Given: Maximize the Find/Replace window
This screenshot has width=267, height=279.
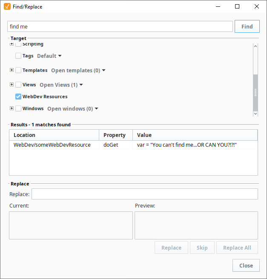Looking at the screenshot, I should point(237,6).
